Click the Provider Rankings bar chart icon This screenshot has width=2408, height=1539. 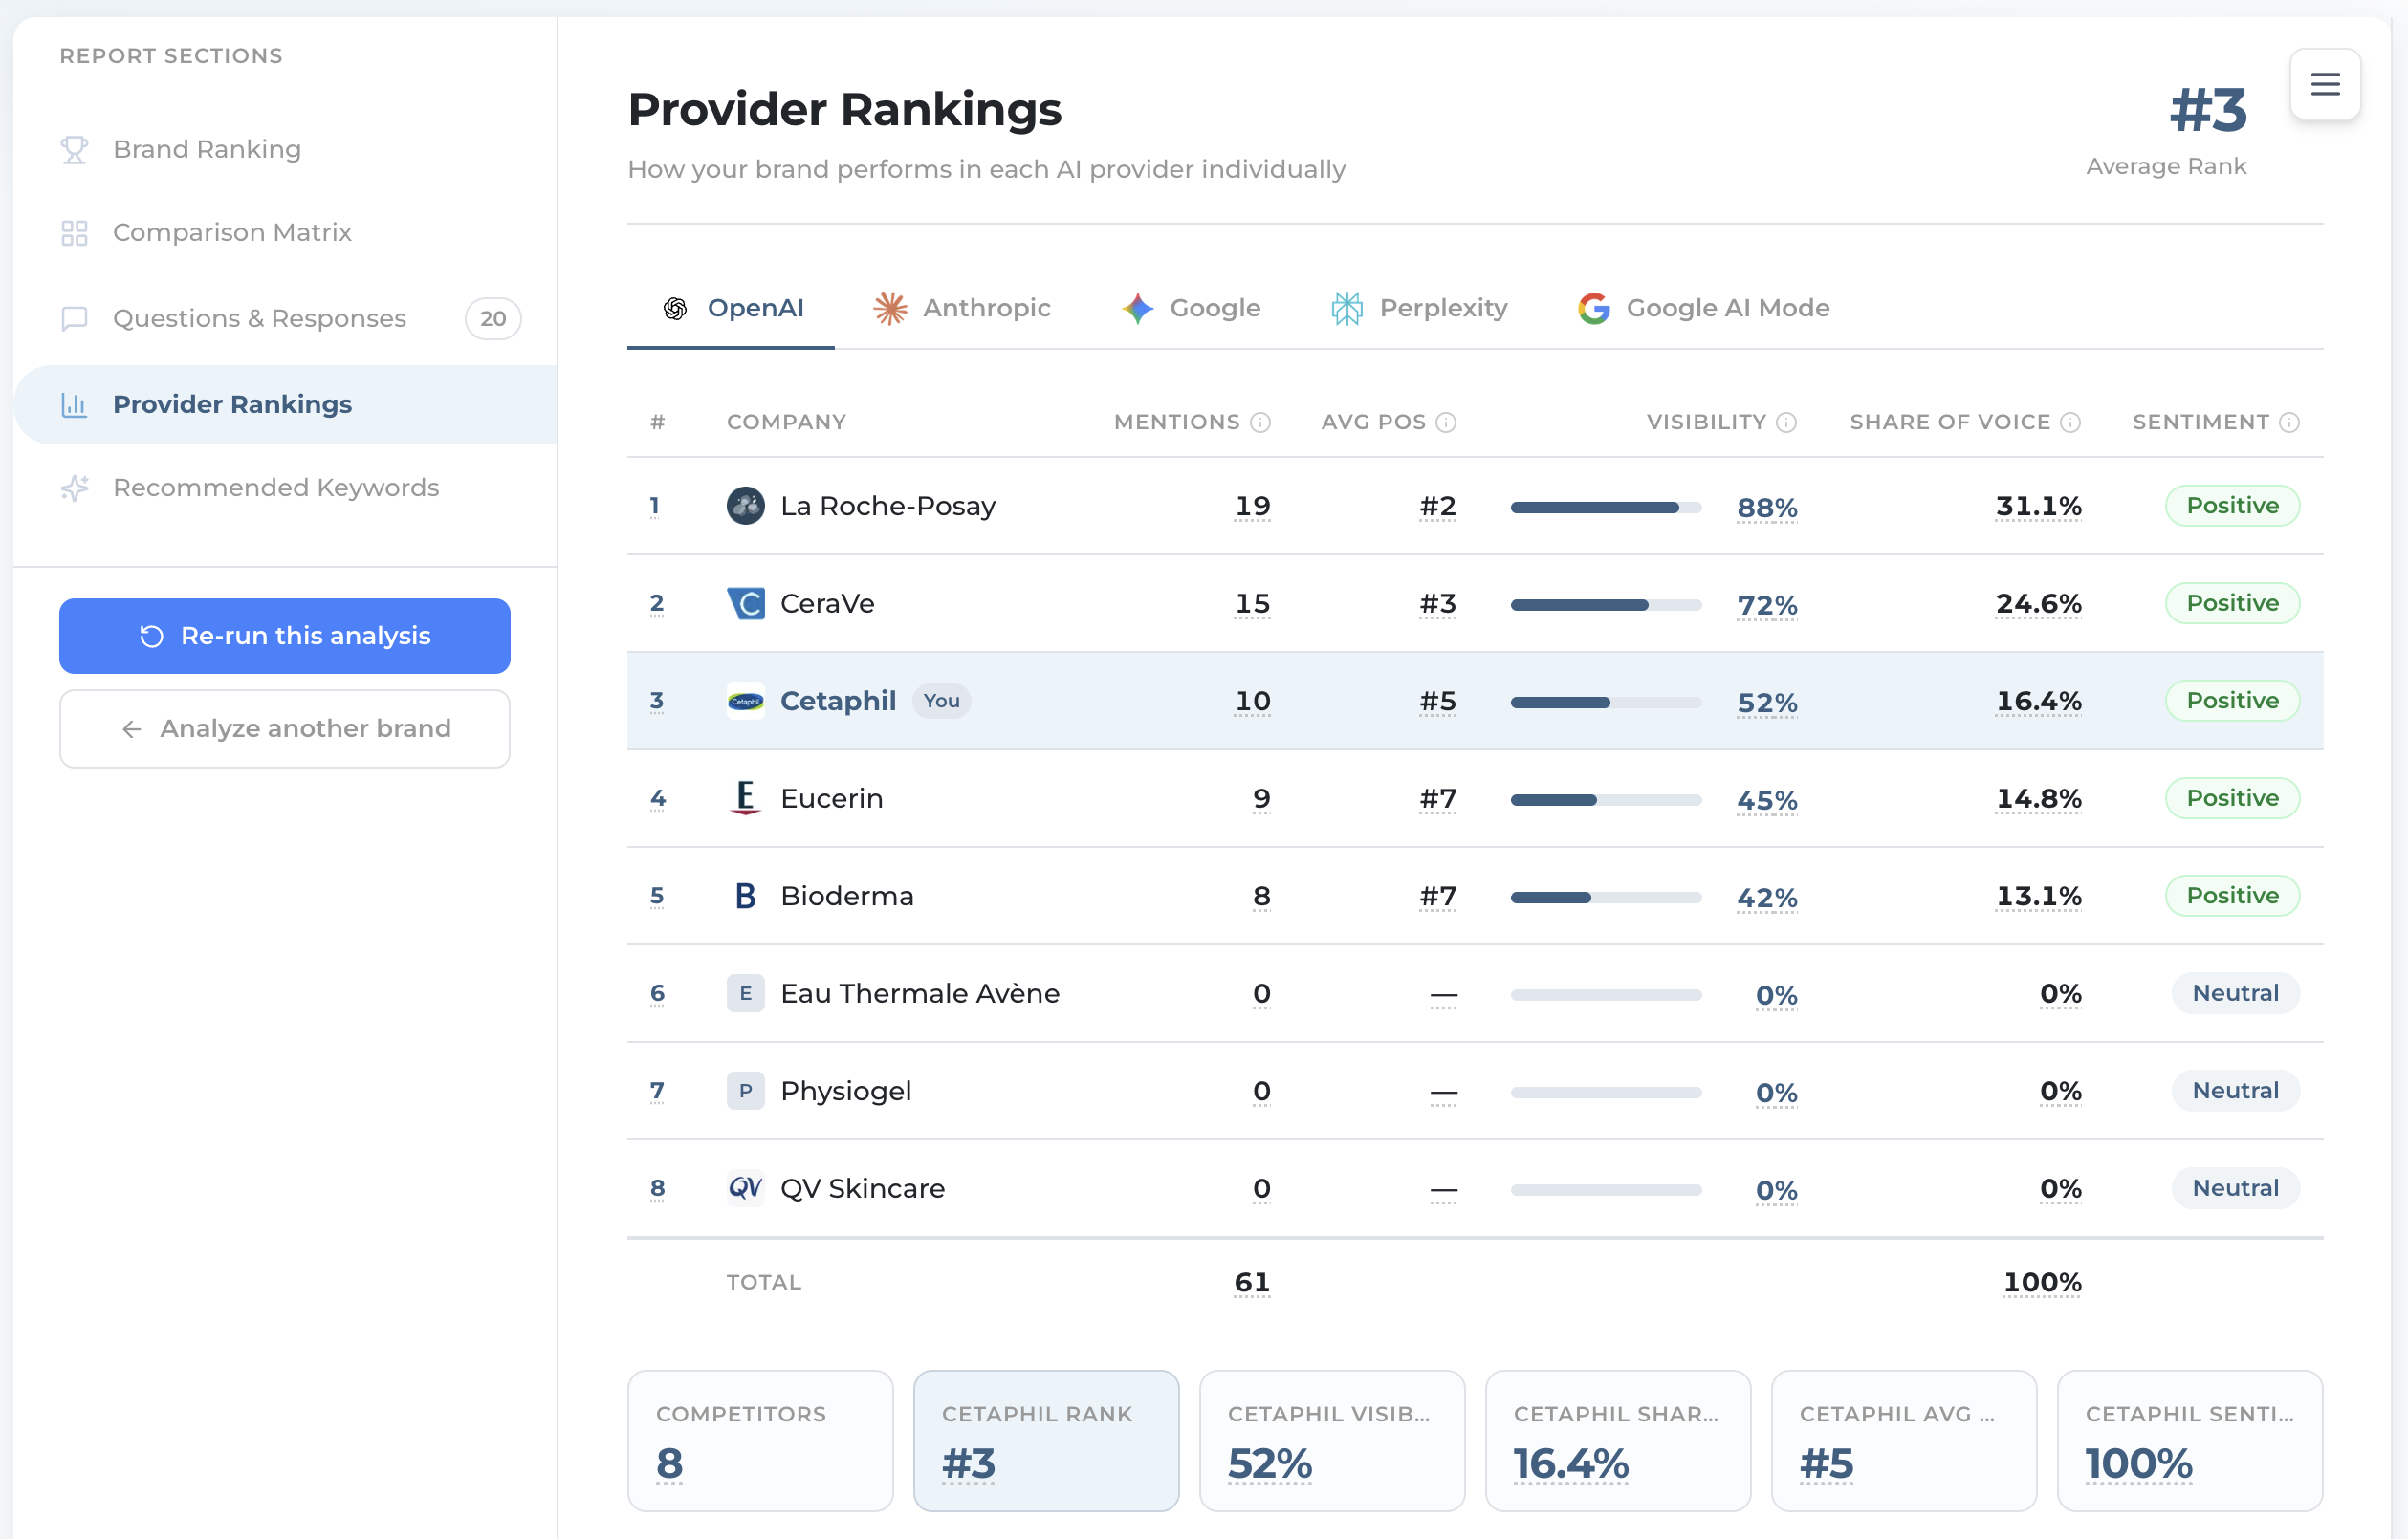(x=74, y=404)
